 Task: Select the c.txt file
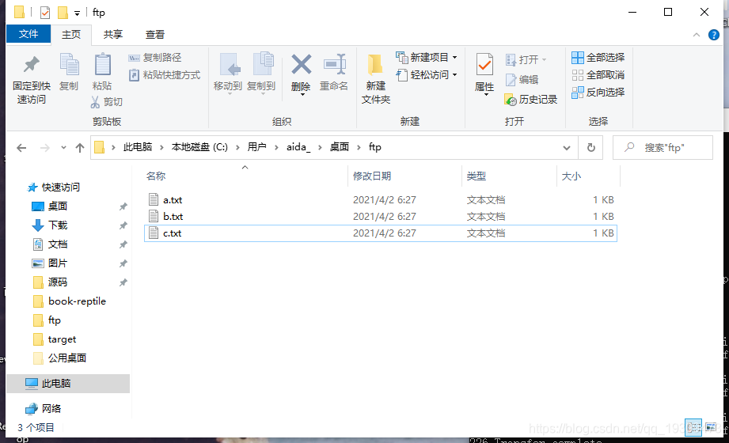[x=380, y=233]
